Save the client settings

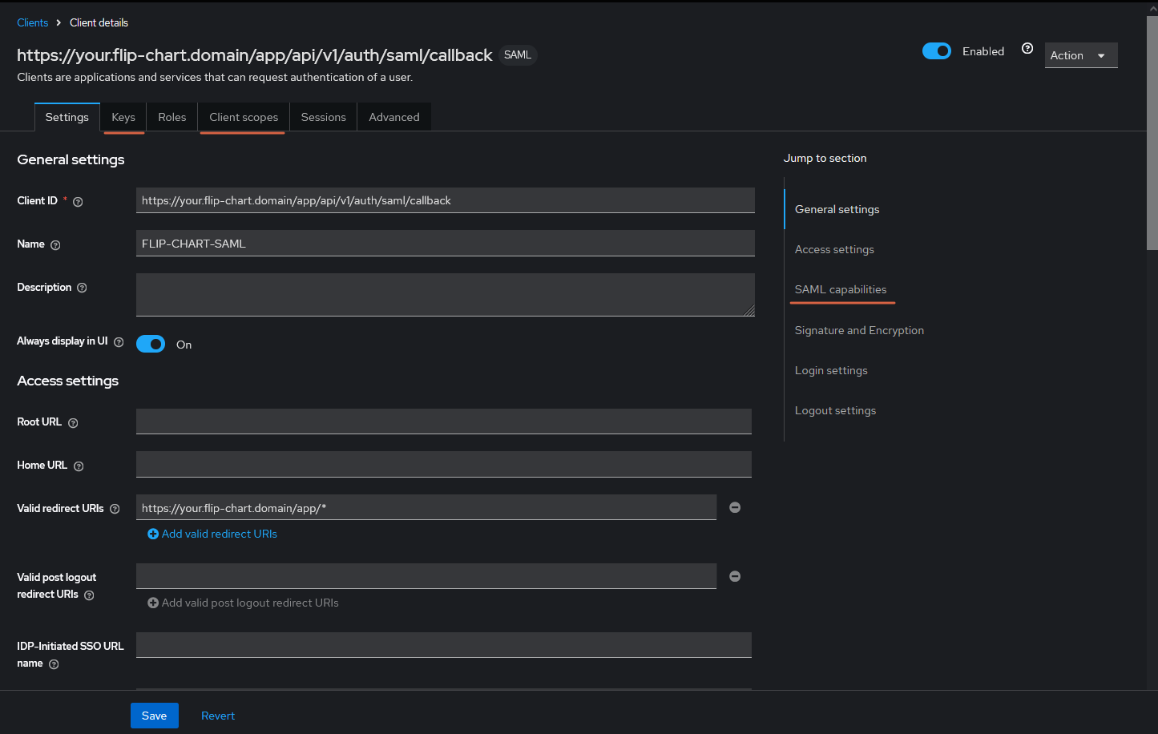155,716
